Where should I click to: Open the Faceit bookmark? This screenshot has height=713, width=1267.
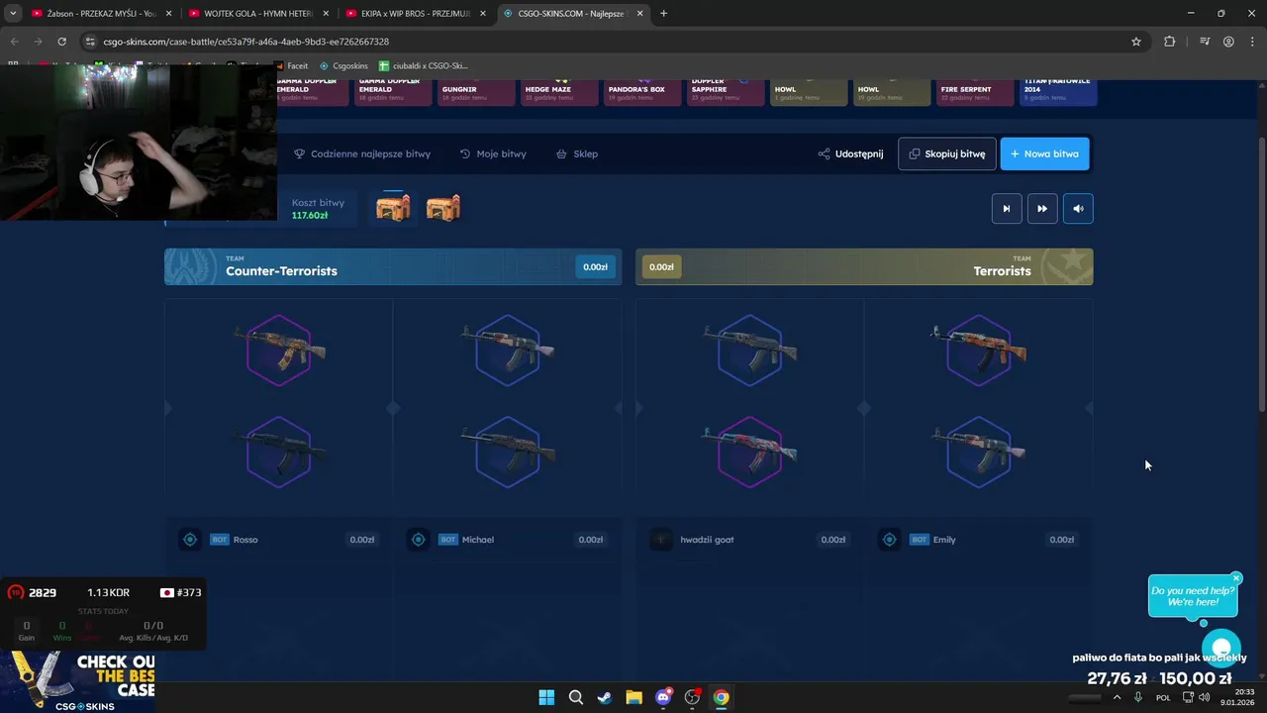291,66
